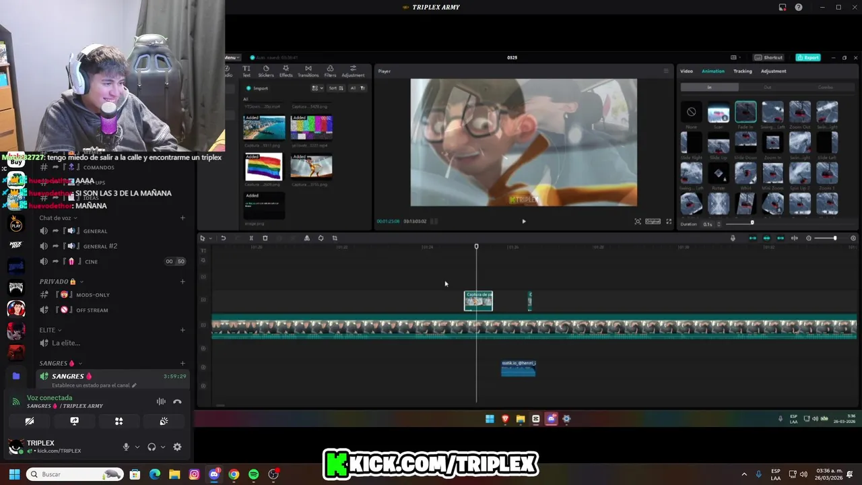Image resolution: width=862 pixels, height=485 pixels.
Task: Collapse the Chat de voz category
Action: point(58,218)
